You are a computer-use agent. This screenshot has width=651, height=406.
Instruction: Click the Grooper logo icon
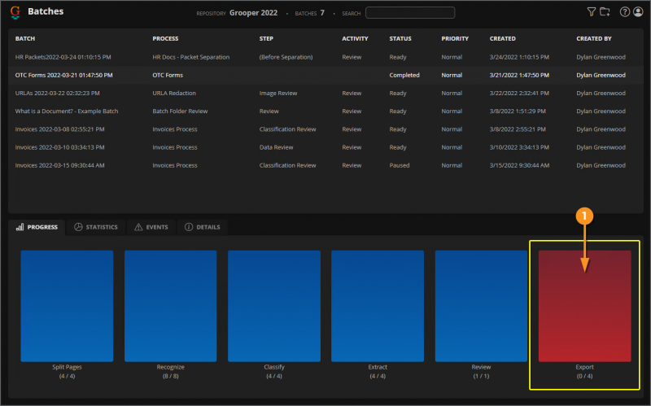pyautogui.click(x=15, y=12)
